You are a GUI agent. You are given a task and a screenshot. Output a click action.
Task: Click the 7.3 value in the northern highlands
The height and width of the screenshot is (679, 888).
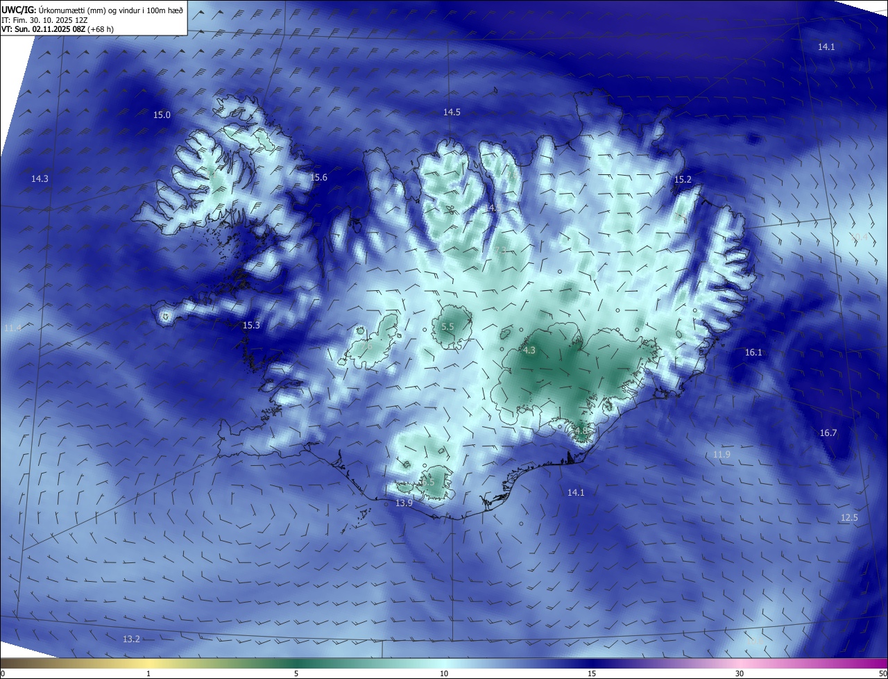499,250
